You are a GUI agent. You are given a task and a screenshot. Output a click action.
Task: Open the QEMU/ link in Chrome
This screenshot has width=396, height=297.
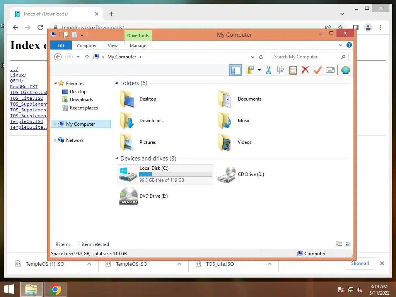pyautogui.click(x=17, y=81)
